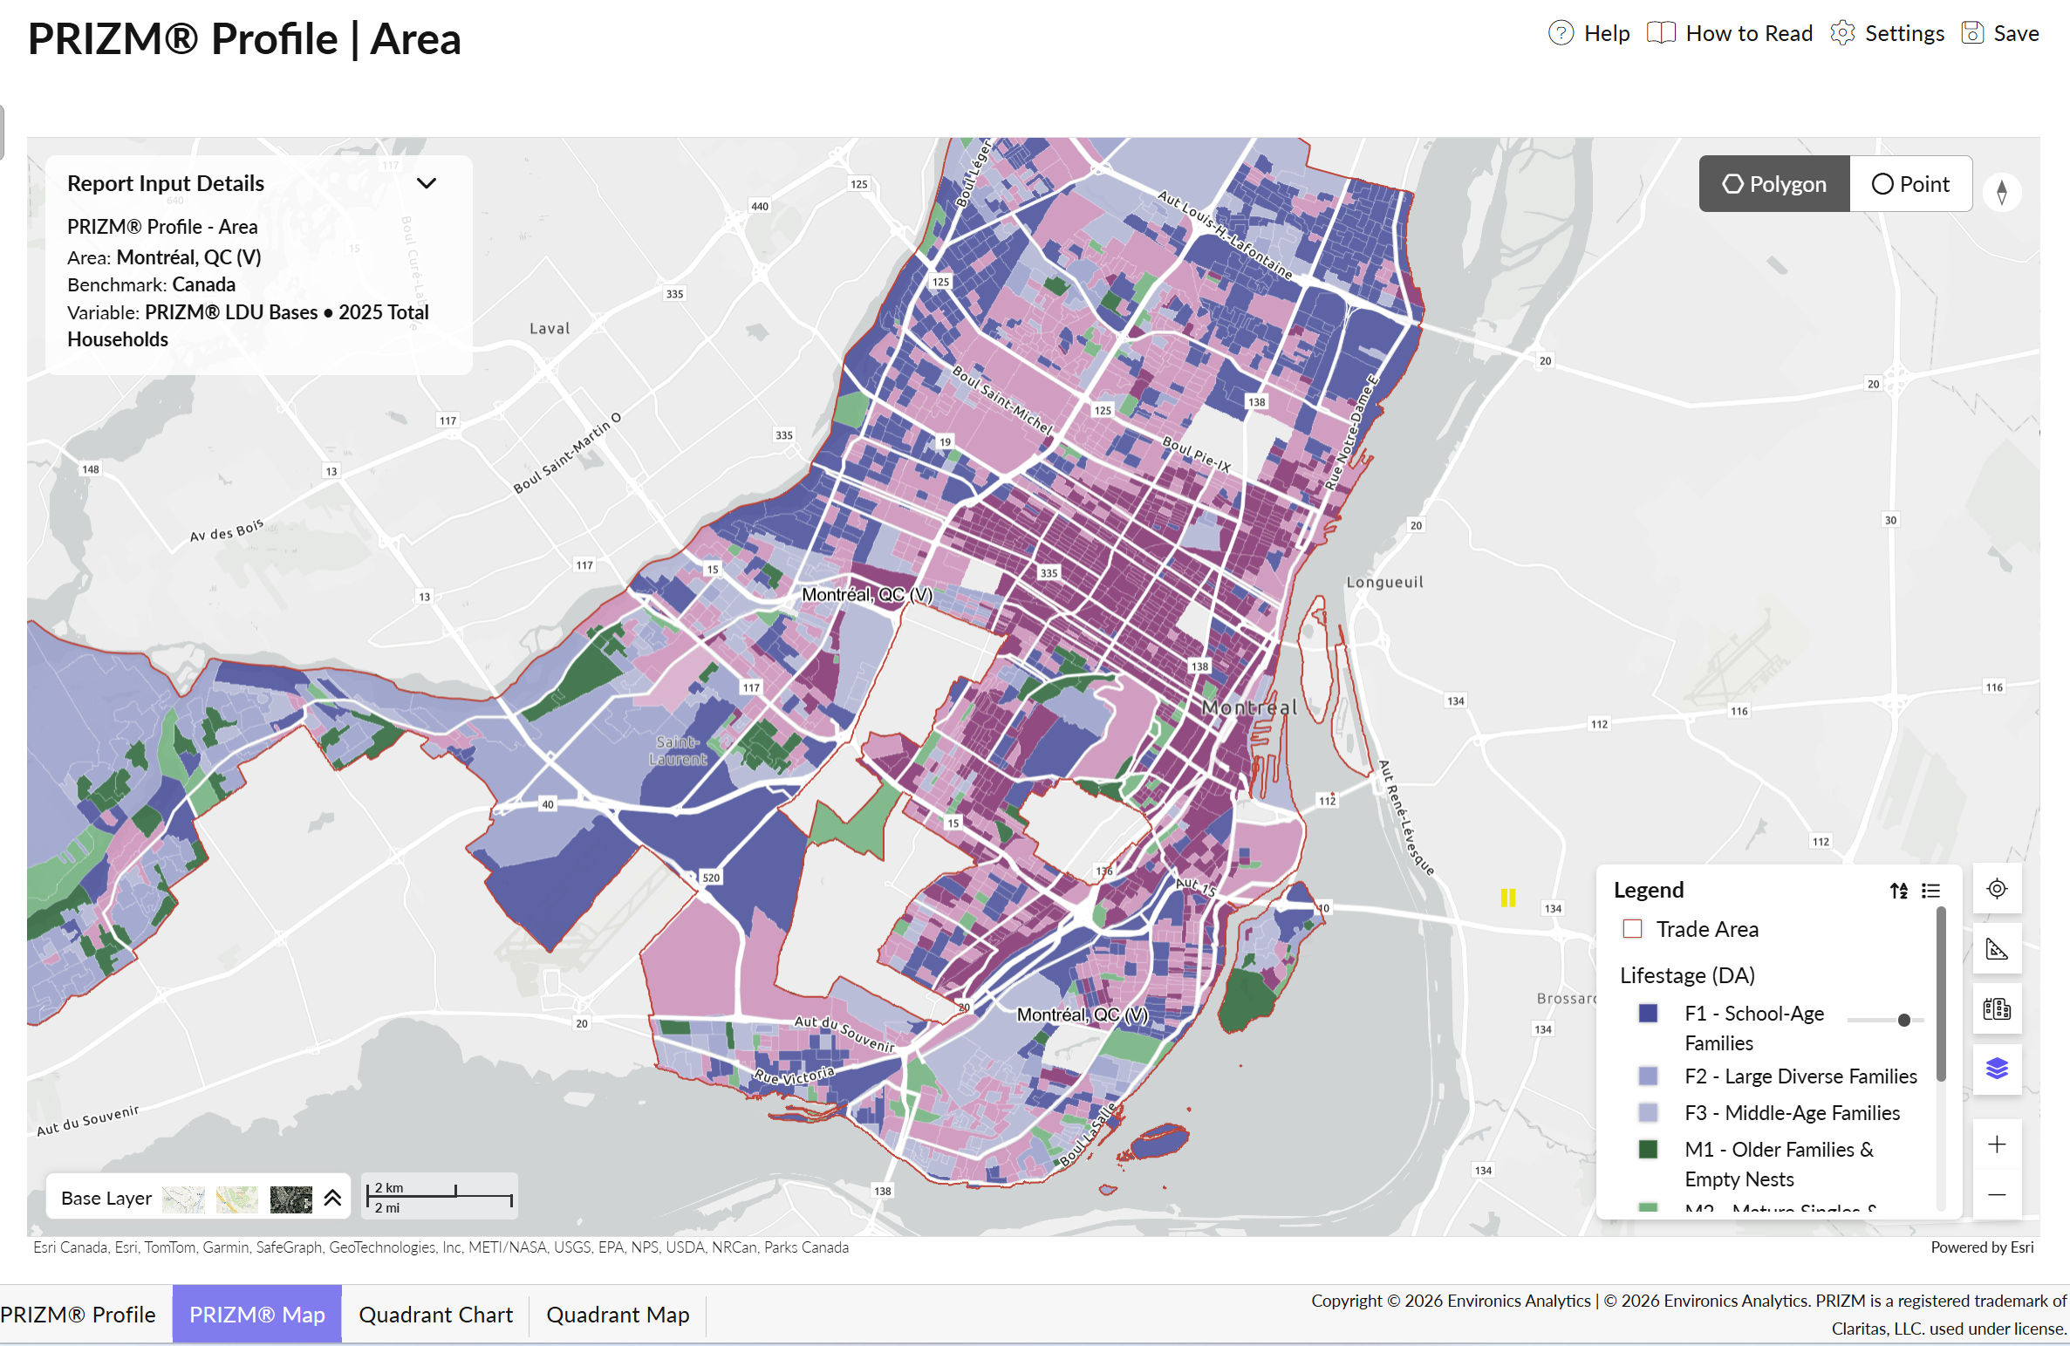Sort the legend with the A-Z icon
Image resolution: width=2070 pixels, height=1346 pixels.
pyautogui.click(x=1899, y=891)
